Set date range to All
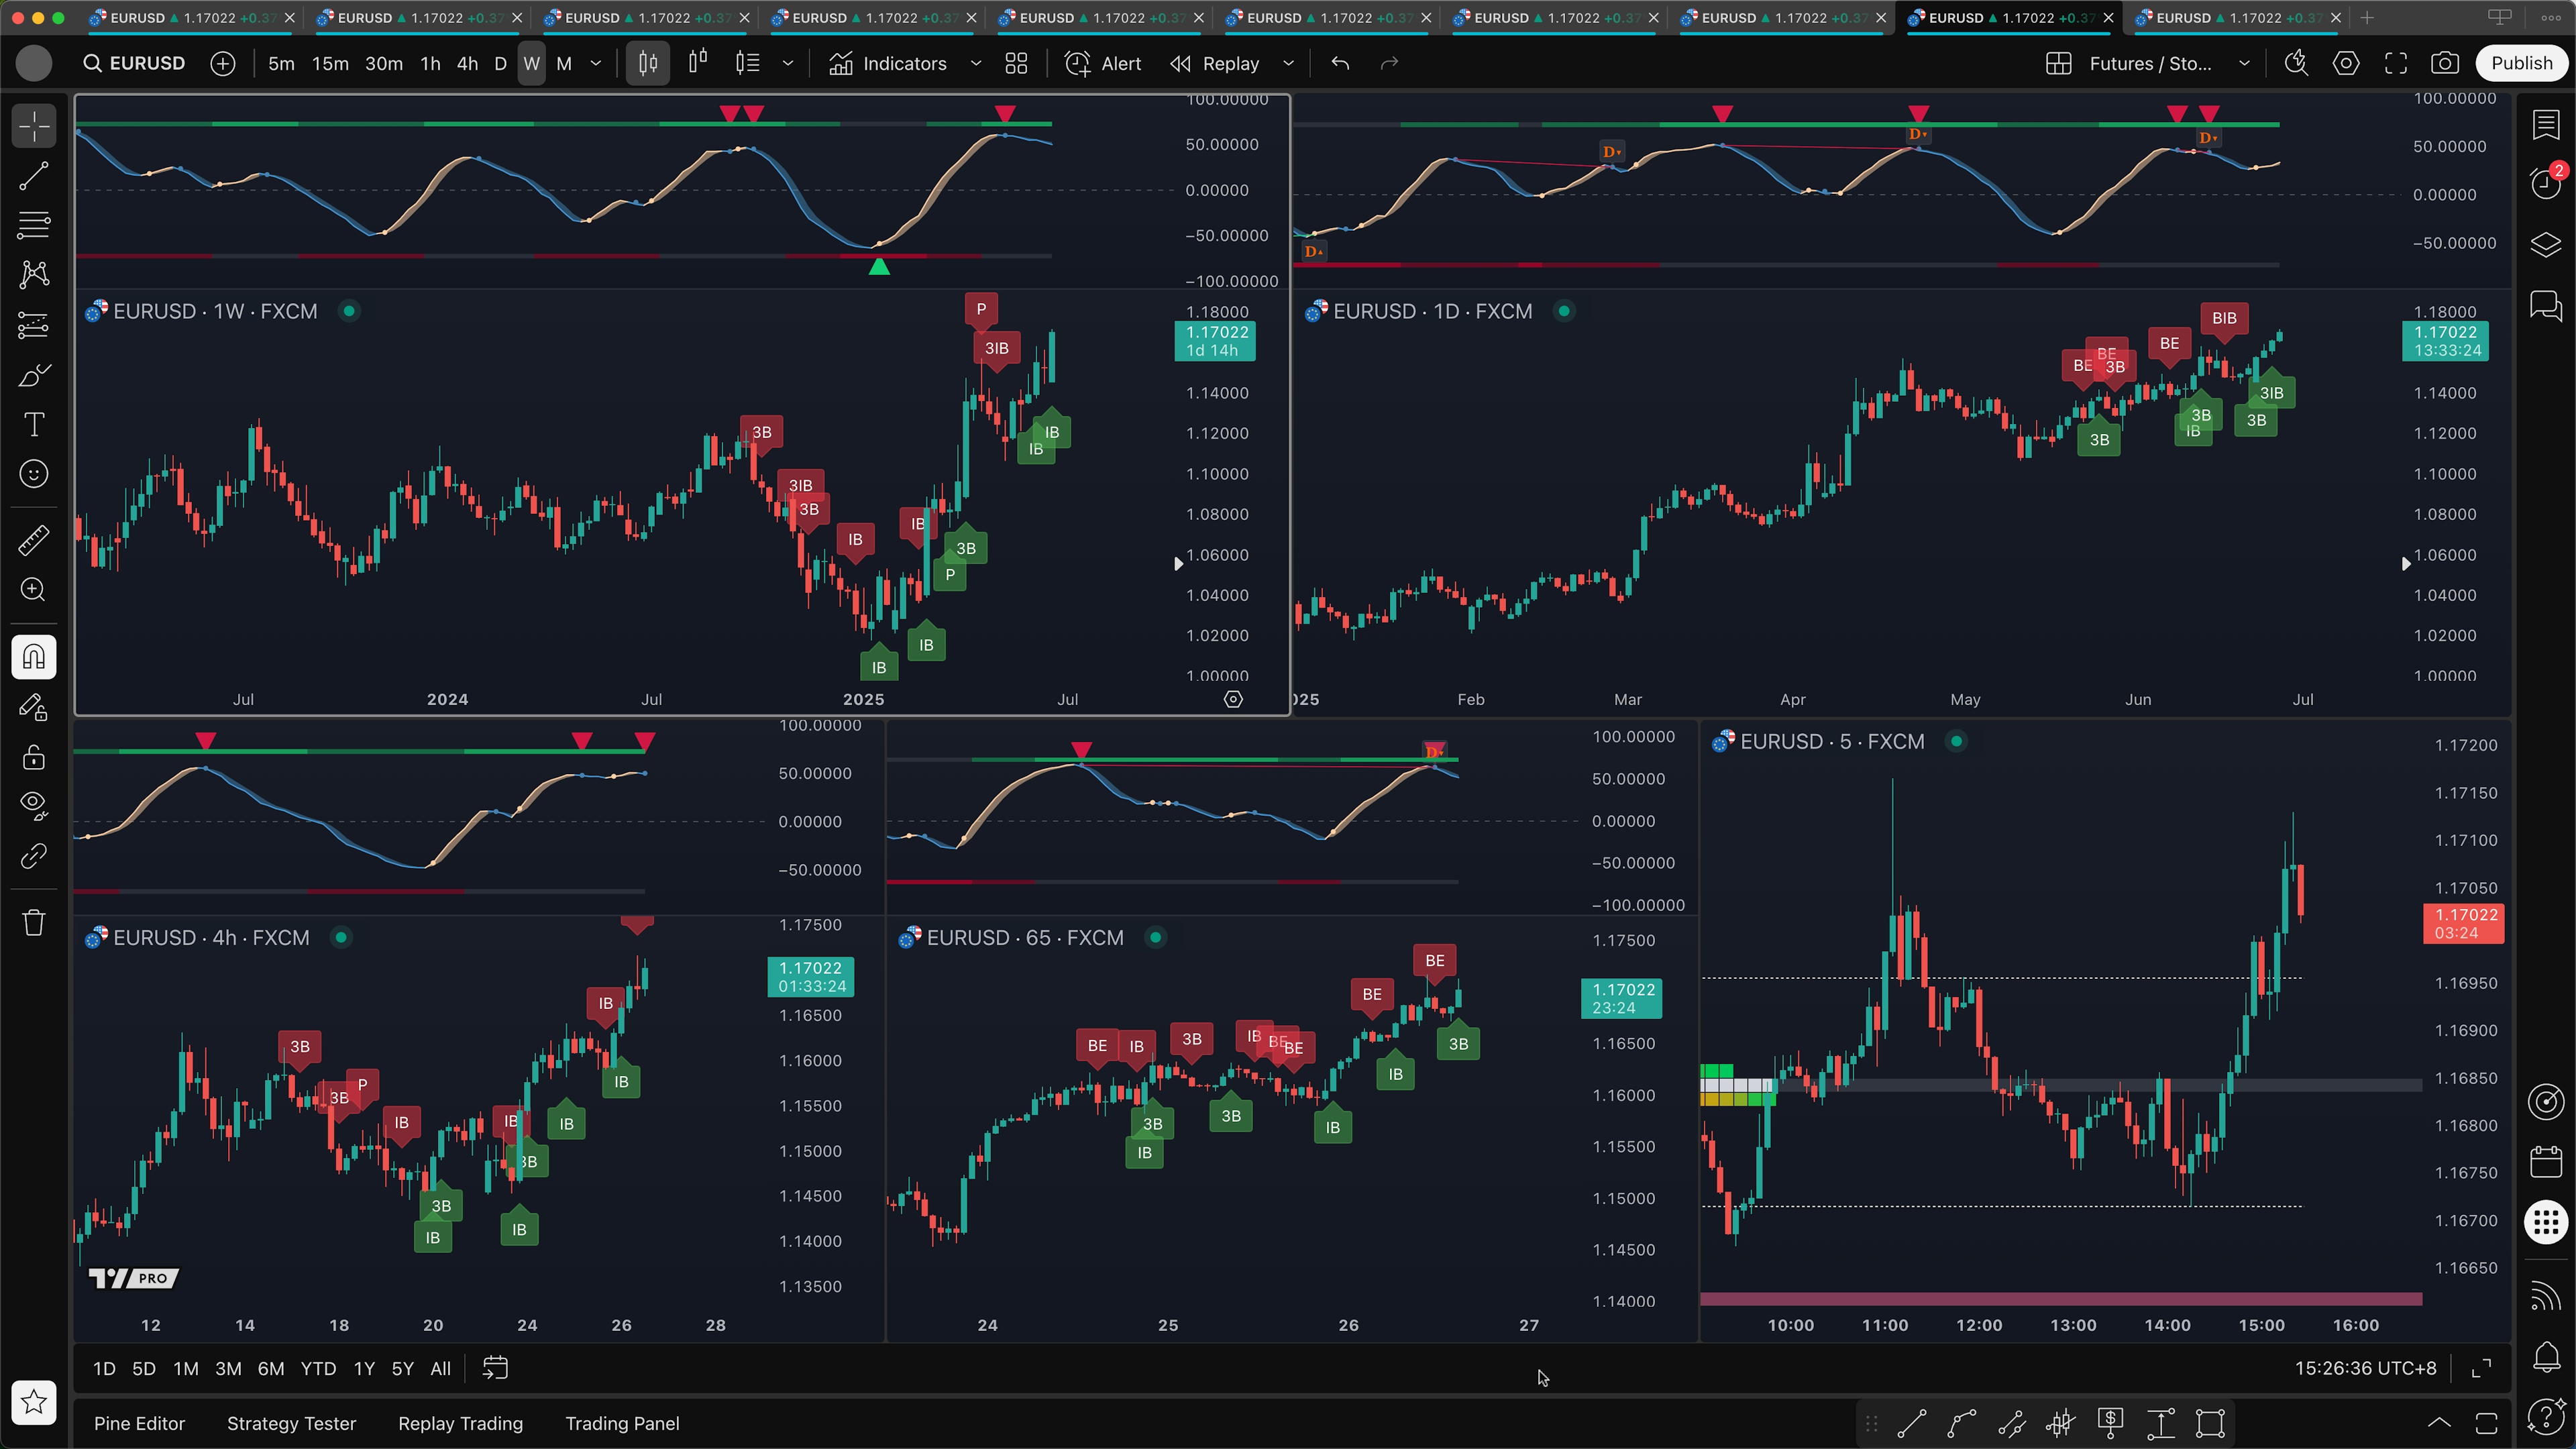 click(x=440, y=1368)
